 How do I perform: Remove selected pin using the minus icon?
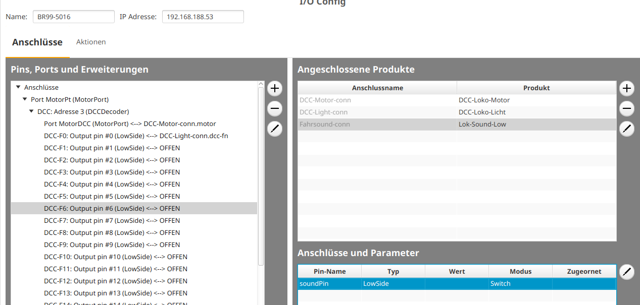pyautogui.click(x=274, y=108)
